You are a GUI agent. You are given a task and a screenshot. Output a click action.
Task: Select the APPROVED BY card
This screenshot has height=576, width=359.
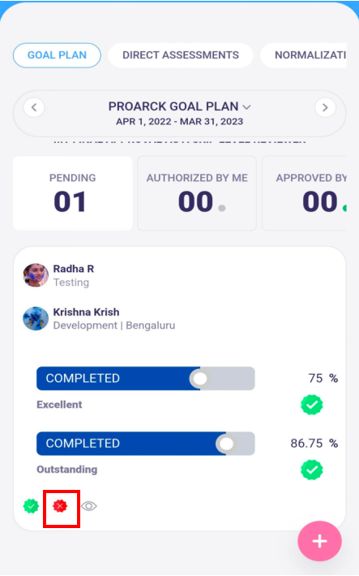pos(305,193)
